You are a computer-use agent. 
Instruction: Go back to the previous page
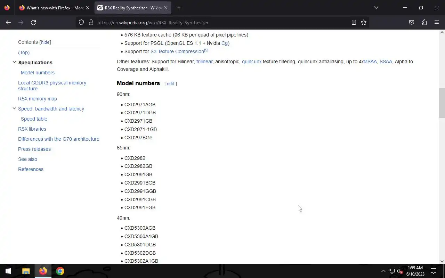point(8,23)
